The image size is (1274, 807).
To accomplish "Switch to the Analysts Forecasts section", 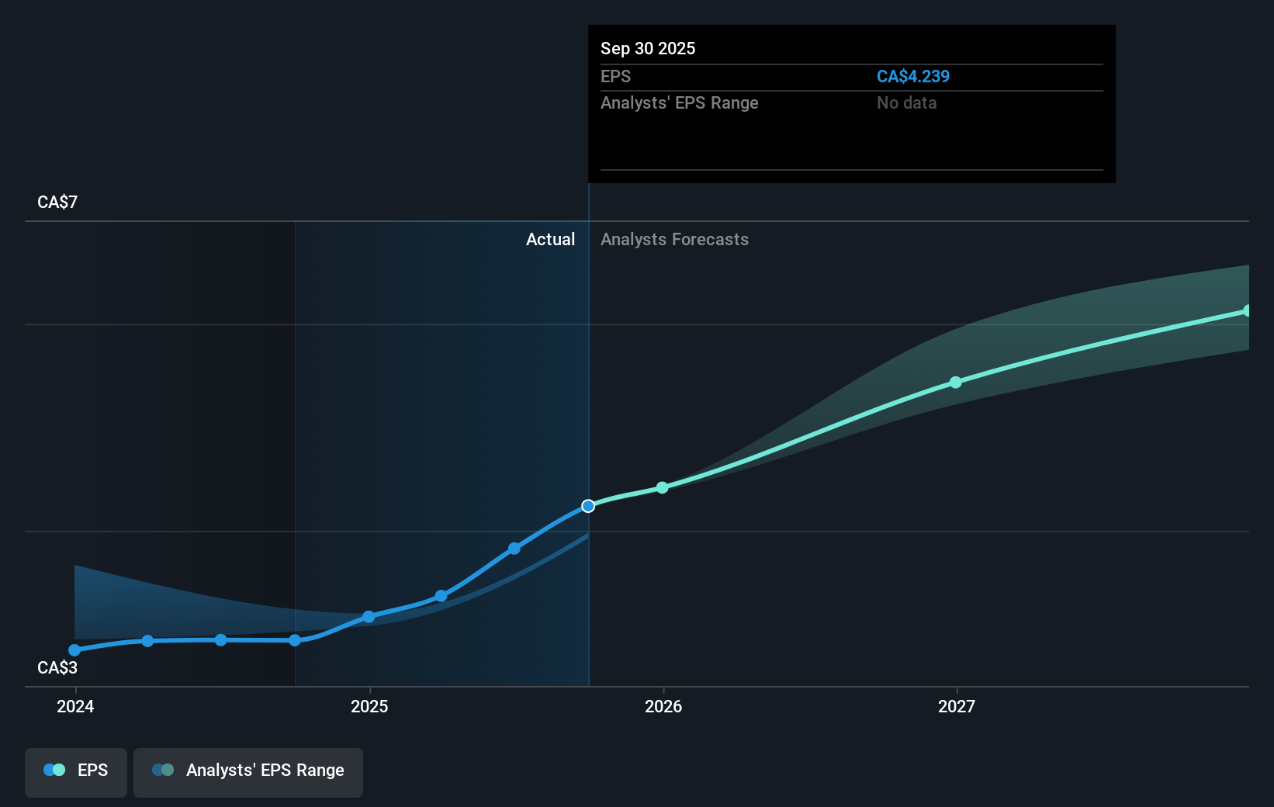I will pyautogui.click(x=674, y=240).
